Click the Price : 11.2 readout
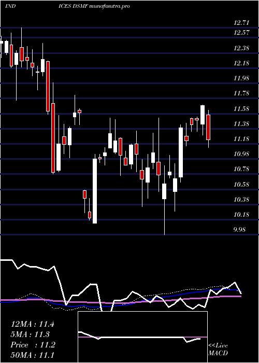Screen dimensions: 259x363 [33, 345]
